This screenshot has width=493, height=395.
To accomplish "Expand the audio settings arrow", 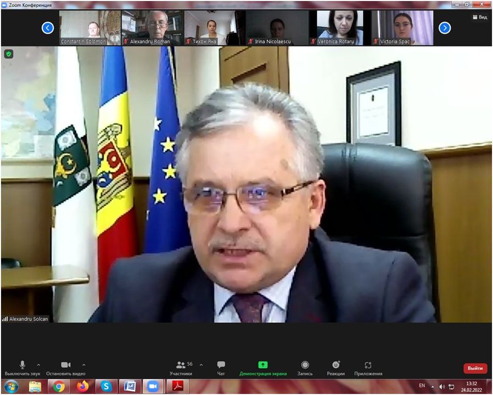I will pos(38,365).
